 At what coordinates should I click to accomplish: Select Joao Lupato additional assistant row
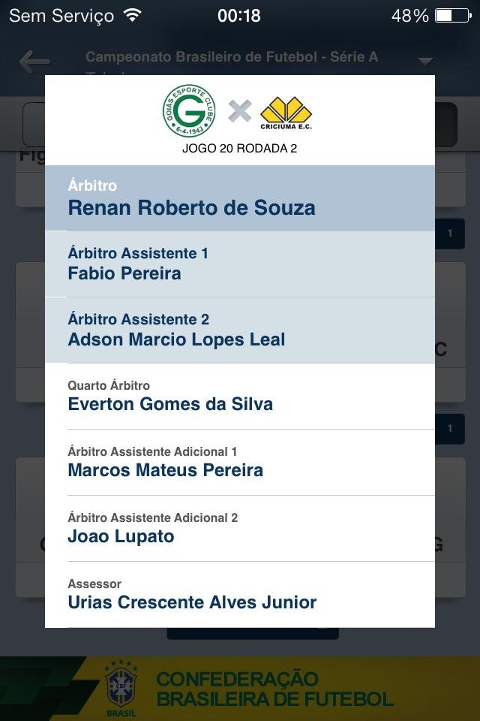pos(240,528)
